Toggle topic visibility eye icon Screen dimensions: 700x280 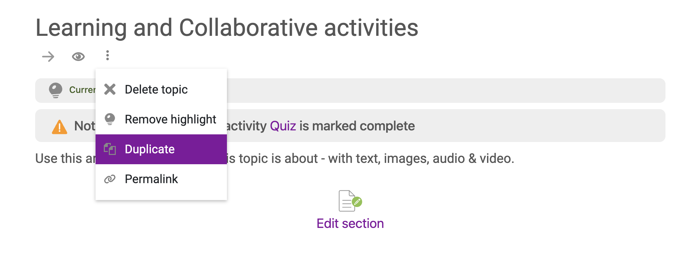click(78, 57)
